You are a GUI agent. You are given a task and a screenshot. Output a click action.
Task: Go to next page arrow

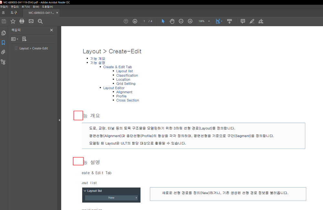coord(135,21)
